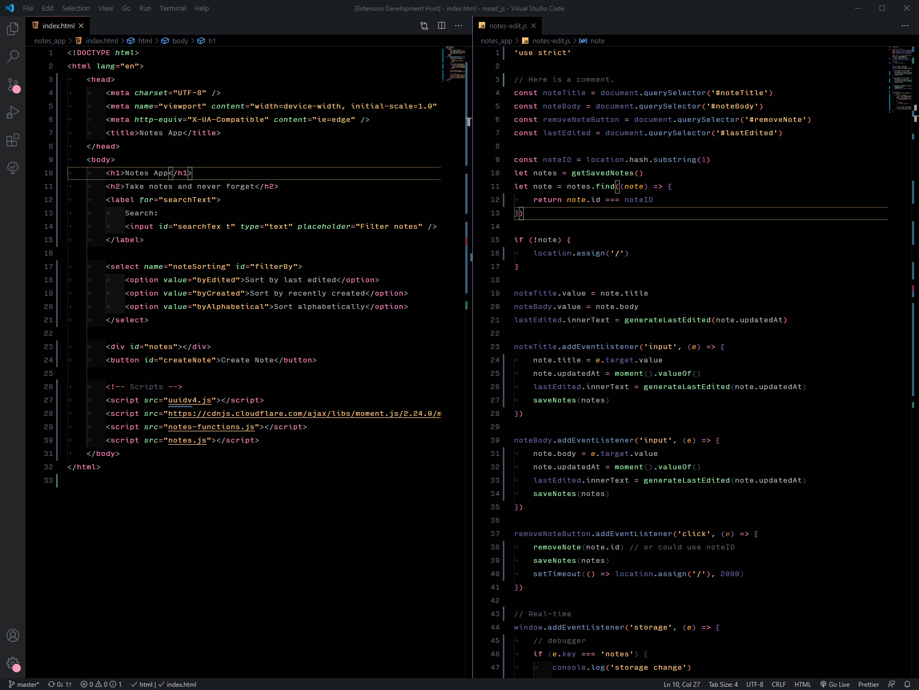Open the Run and Debug view
The width and height of the screenshot is (919, 690).
pos(13,112)
